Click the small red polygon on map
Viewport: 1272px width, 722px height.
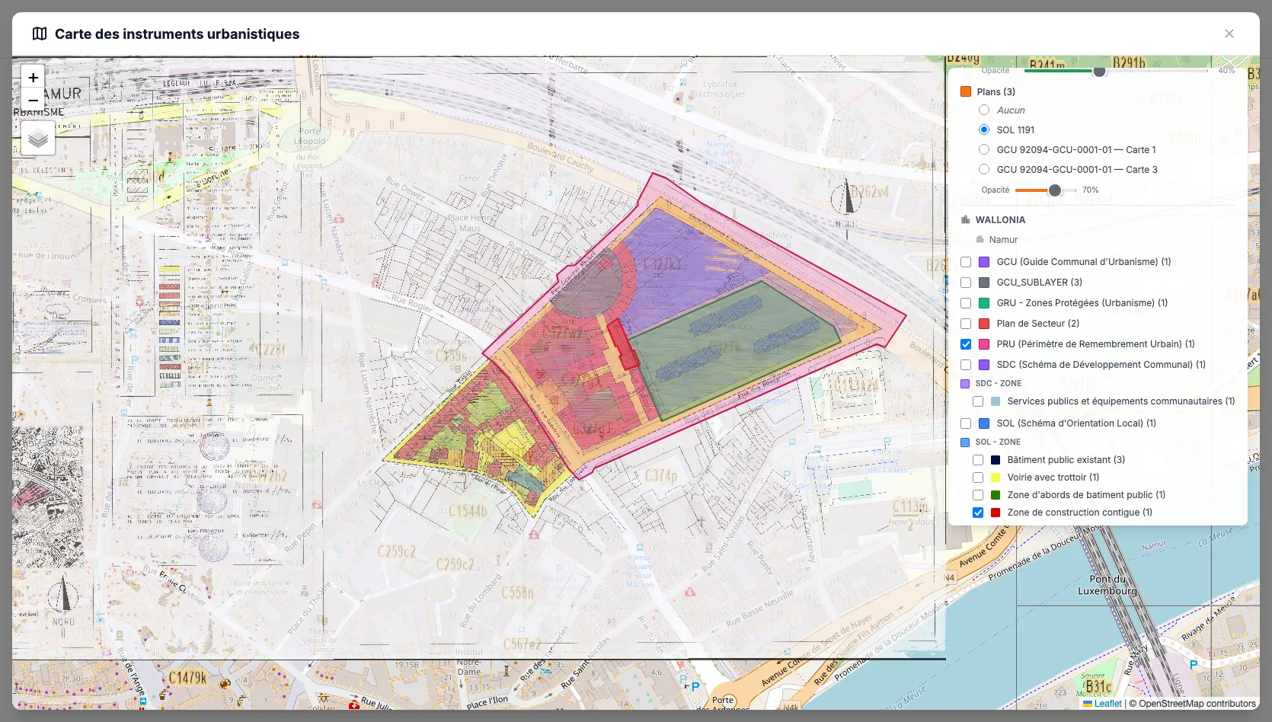[x=622, y=345]
